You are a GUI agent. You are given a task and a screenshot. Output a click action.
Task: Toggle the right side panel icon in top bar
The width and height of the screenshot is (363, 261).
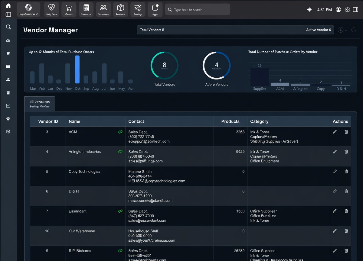(x=356, y=10)
